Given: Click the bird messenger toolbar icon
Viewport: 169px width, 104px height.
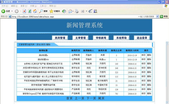Looking at the screenshot, I should click(90, 11).
